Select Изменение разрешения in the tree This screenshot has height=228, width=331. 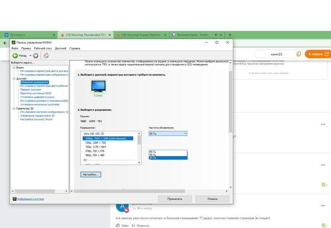(34, 82)
